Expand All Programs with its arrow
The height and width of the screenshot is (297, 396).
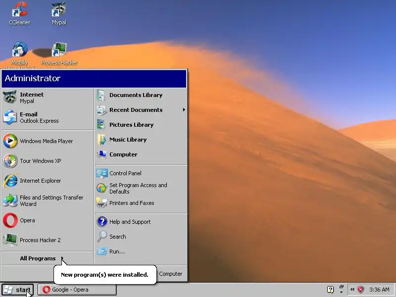pyautogui.click(x=62, y=258)
